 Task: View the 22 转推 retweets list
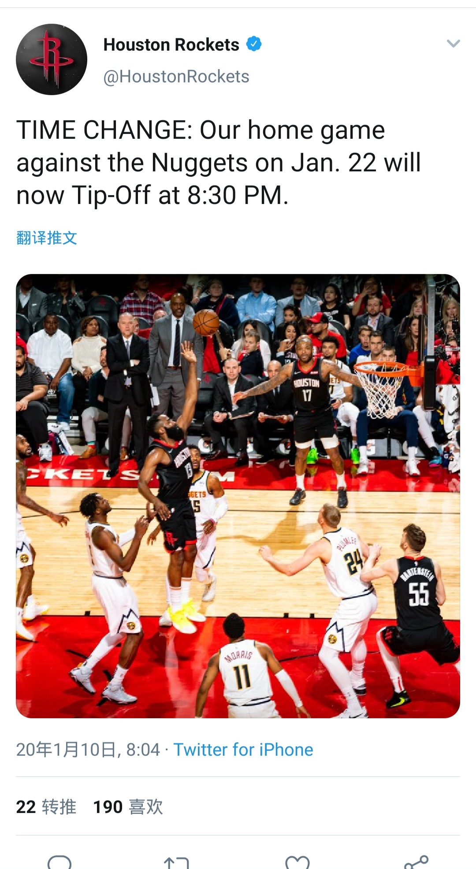[x=46, y=807]
